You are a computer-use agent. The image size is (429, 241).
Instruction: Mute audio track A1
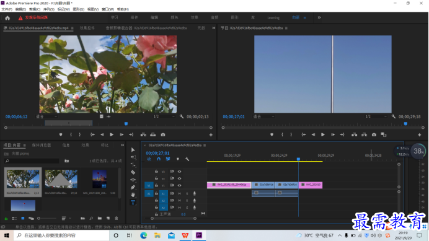pos(180,193)
